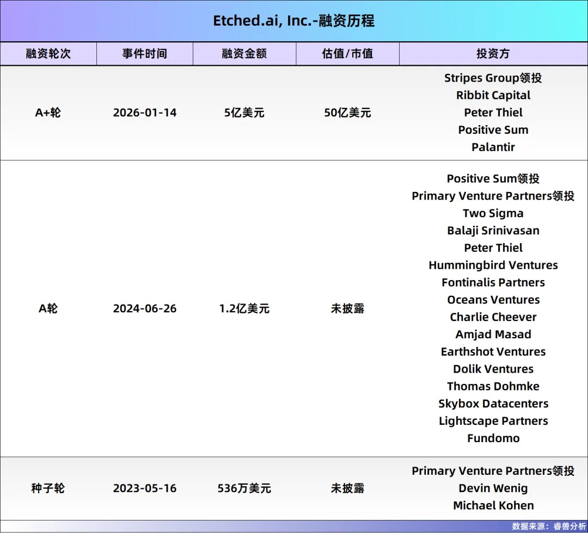Click the A轮 round label
This screenshot has width=588, height=533.
[48, 308]
